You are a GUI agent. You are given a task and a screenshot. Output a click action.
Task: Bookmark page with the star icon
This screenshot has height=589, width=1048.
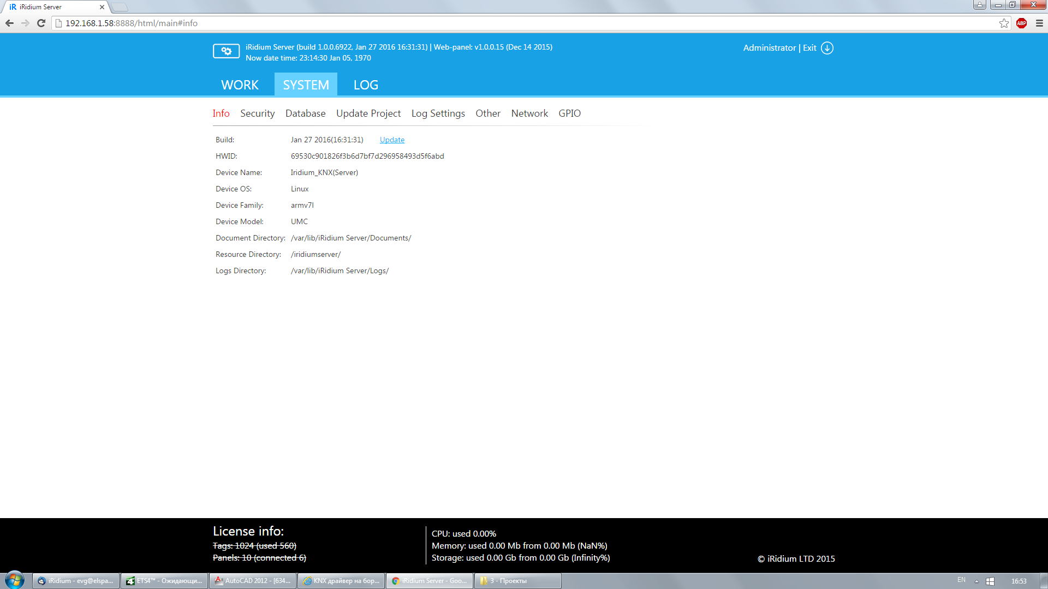(1004, 23)
